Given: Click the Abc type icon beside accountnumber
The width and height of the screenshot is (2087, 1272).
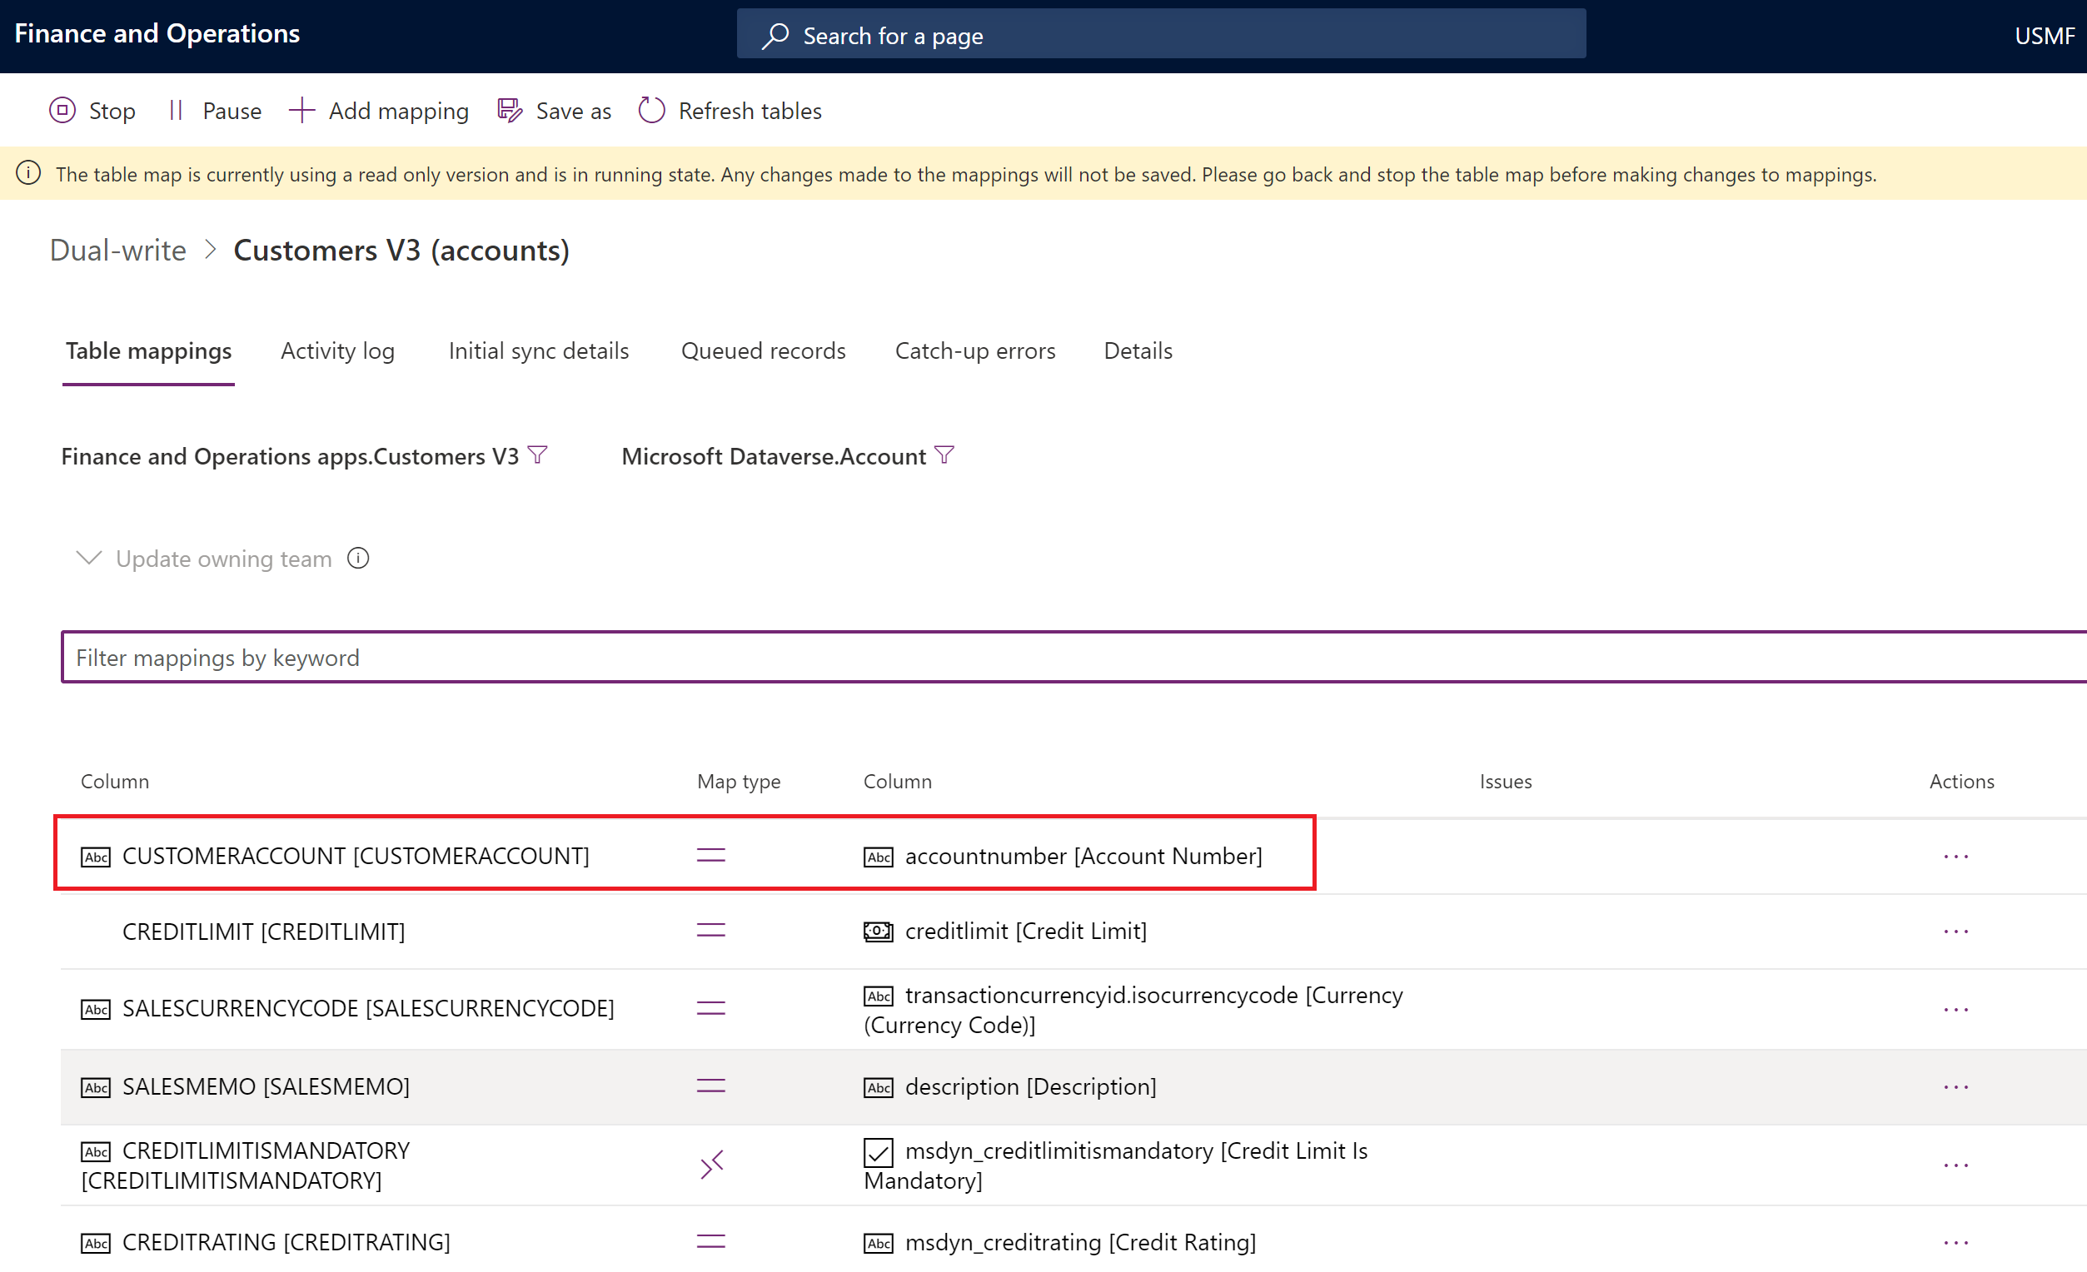Looking at the screenshot, I should click(879, 857).
